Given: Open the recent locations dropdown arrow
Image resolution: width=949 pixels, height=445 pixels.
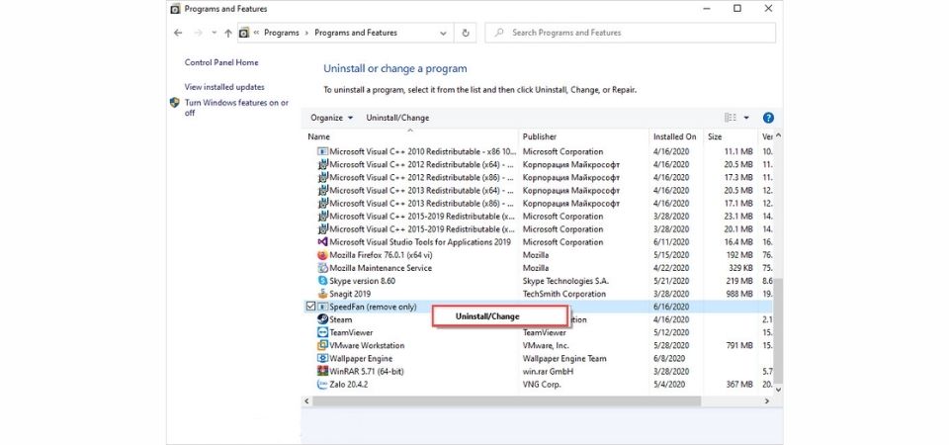Looking at the screenshot, I should point(215,34).
